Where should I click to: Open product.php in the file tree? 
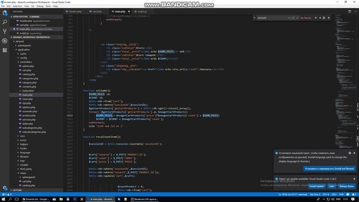29,116
